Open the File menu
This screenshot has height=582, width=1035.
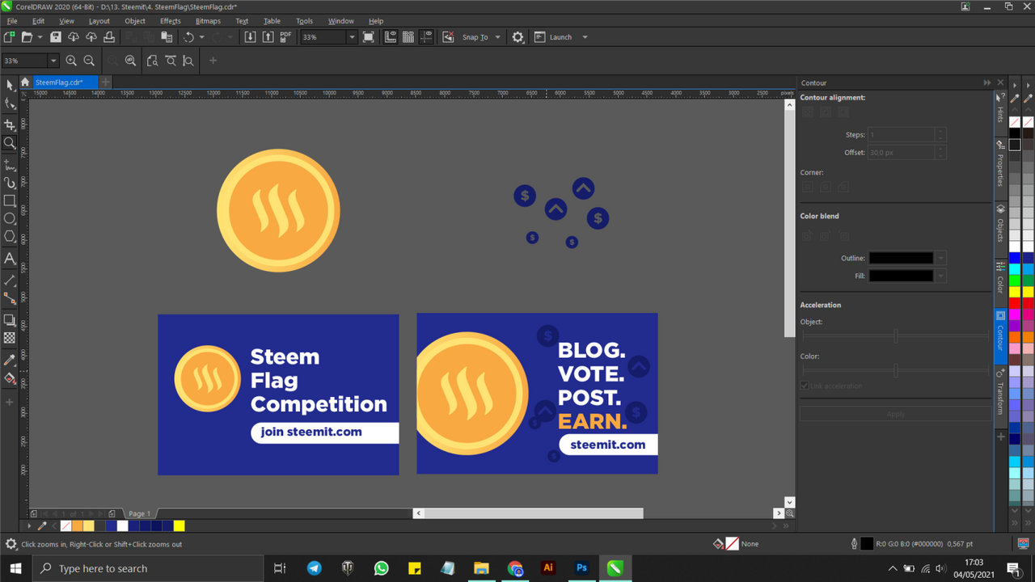[12, 21]
